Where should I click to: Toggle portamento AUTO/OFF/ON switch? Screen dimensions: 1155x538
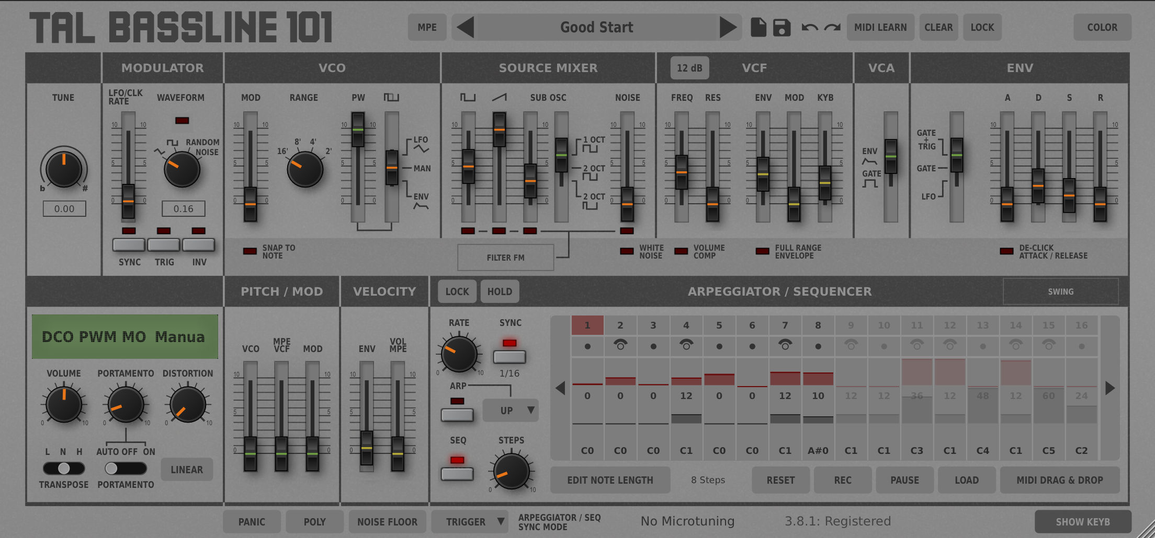click(x=125, y=468)
